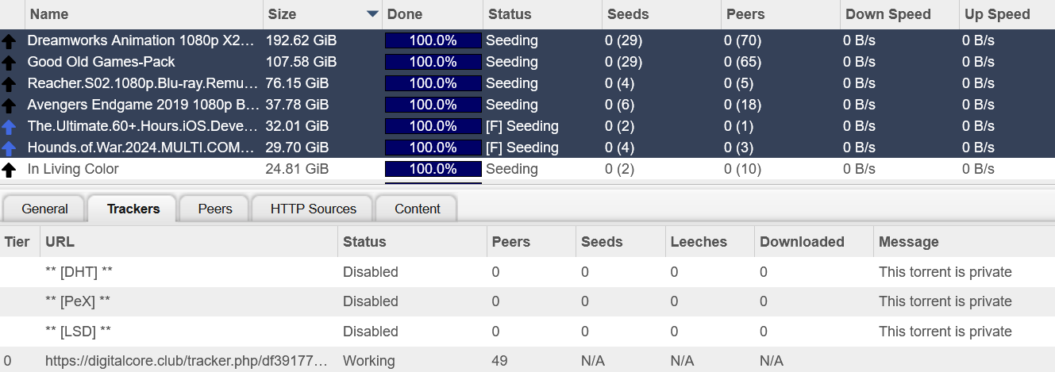
Task: Click the blue arrow icon beside Hounds.of.War.2024
Action: (9, 148)
